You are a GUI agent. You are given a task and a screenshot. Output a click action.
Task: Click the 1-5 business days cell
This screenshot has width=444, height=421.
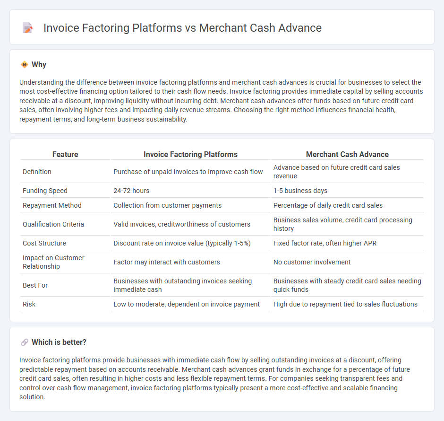pos(347,191)
